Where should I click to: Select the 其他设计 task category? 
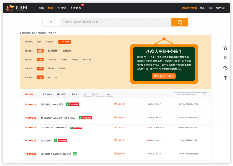click(x=49, y=42)
